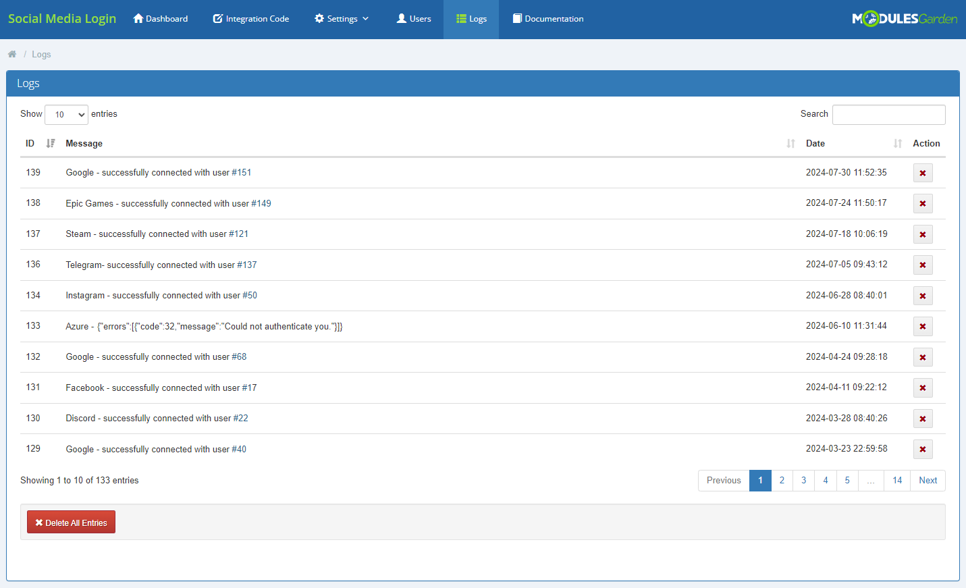The image size is (966, 588).
Task: Click the Settings gear icon
Action: [319, 18]
